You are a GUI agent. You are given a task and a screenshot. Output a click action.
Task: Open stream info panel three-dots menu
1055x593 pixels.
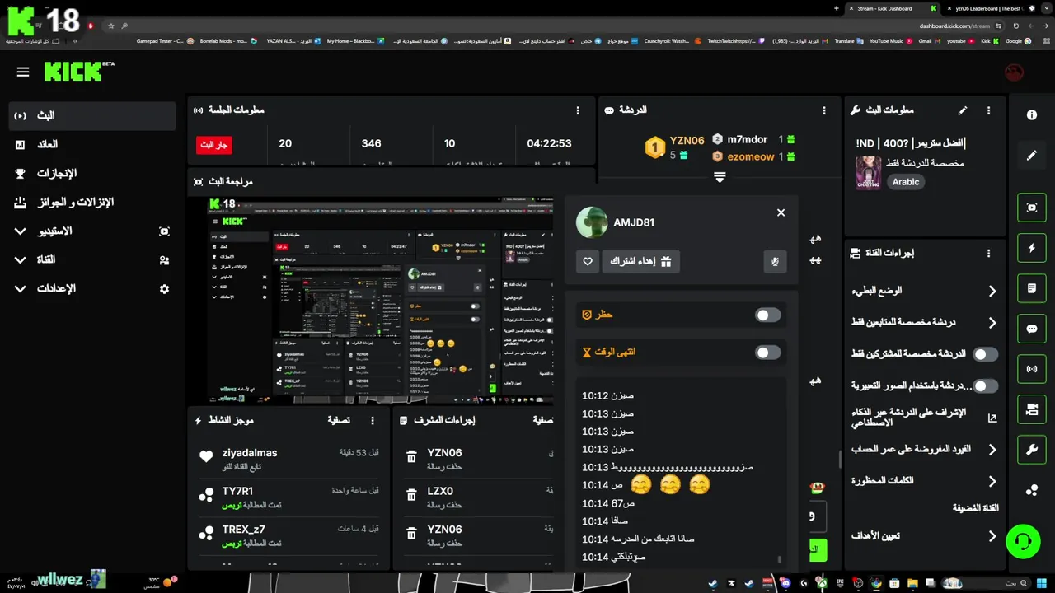[x=989, y=110]
